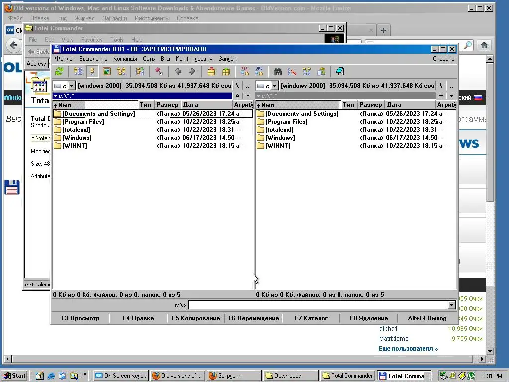Select [totalcmd] folder in left panel
509x382 pixels.
click(x=153, y=130)
